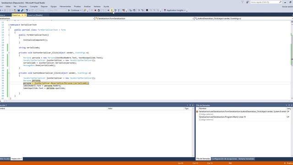This screenshot has width=293, height=165.
Task: Click the Save All icon
Action: point(22,10)
